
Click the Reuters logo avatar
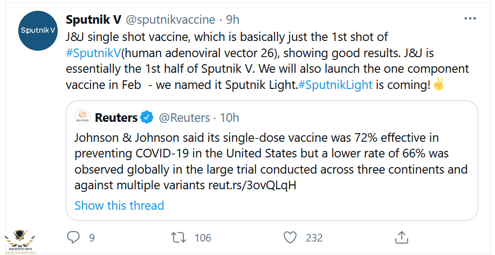coord(82,118)
